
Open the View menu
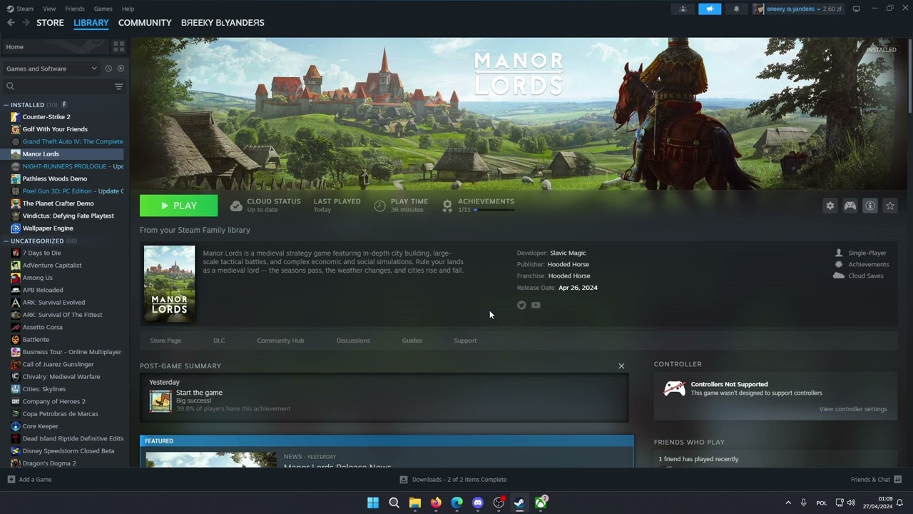49,9
